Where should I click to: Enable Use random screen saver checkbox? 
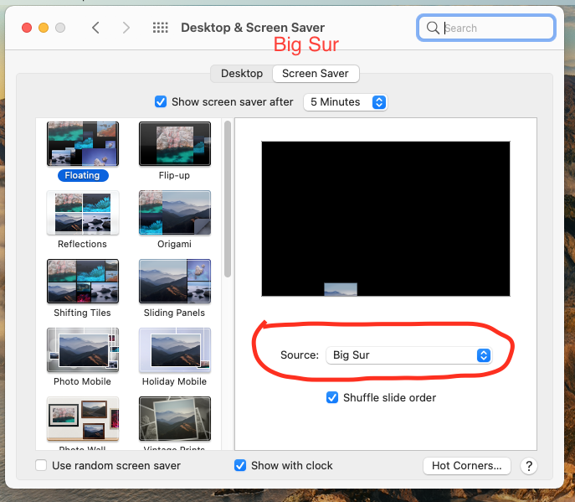pos(41,465)
